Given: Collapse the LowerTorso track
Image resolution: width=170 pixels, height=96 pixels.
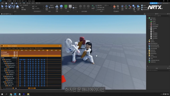Looking at the screenshot, I should pyautogui.click(x=3, y=60).
